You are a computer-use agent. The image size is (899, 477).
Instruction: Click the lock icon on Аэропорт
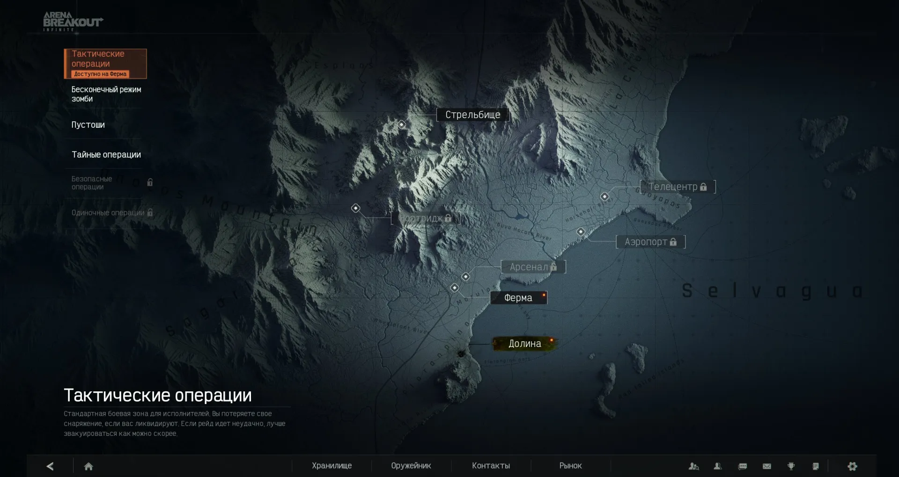[x=673, y=242]
